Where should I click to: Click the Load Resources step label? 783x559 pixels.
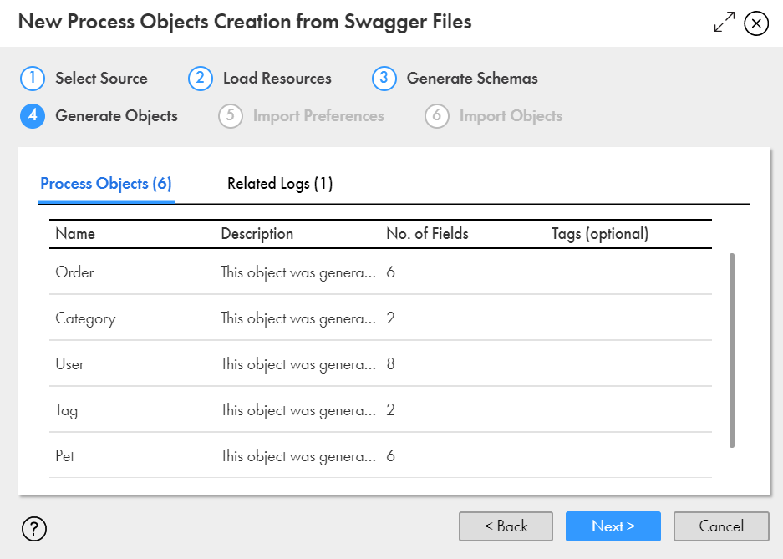tap(277, 79)
